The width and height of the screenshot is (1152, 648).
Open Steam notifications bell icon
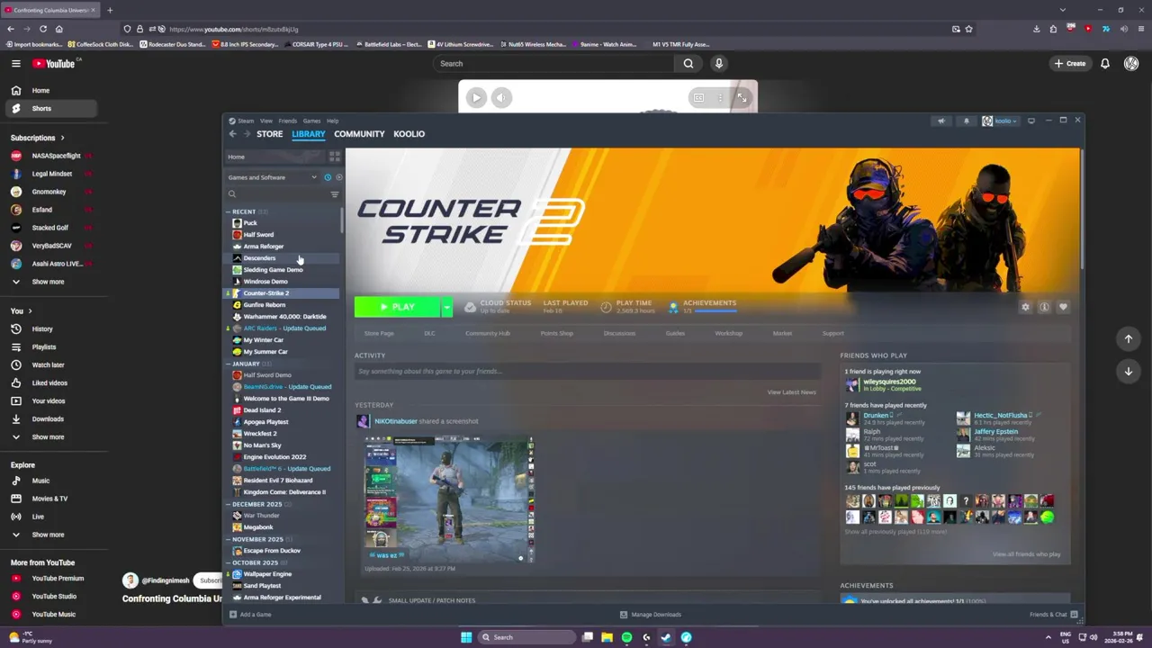pyautogui.click(x=967, y=121)
